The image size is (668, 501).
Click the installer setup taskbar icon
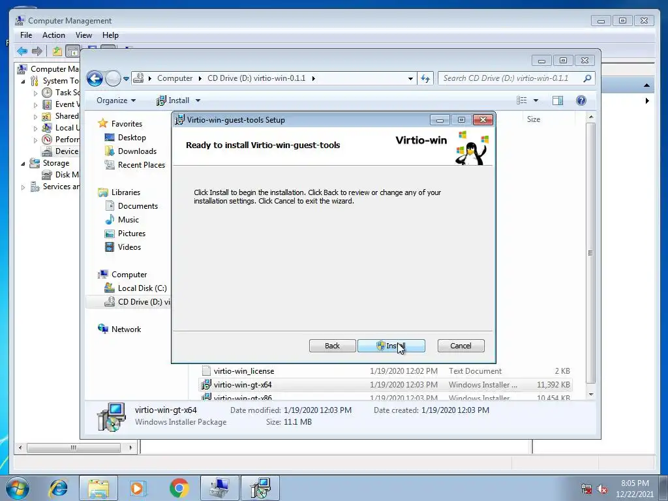260,488
